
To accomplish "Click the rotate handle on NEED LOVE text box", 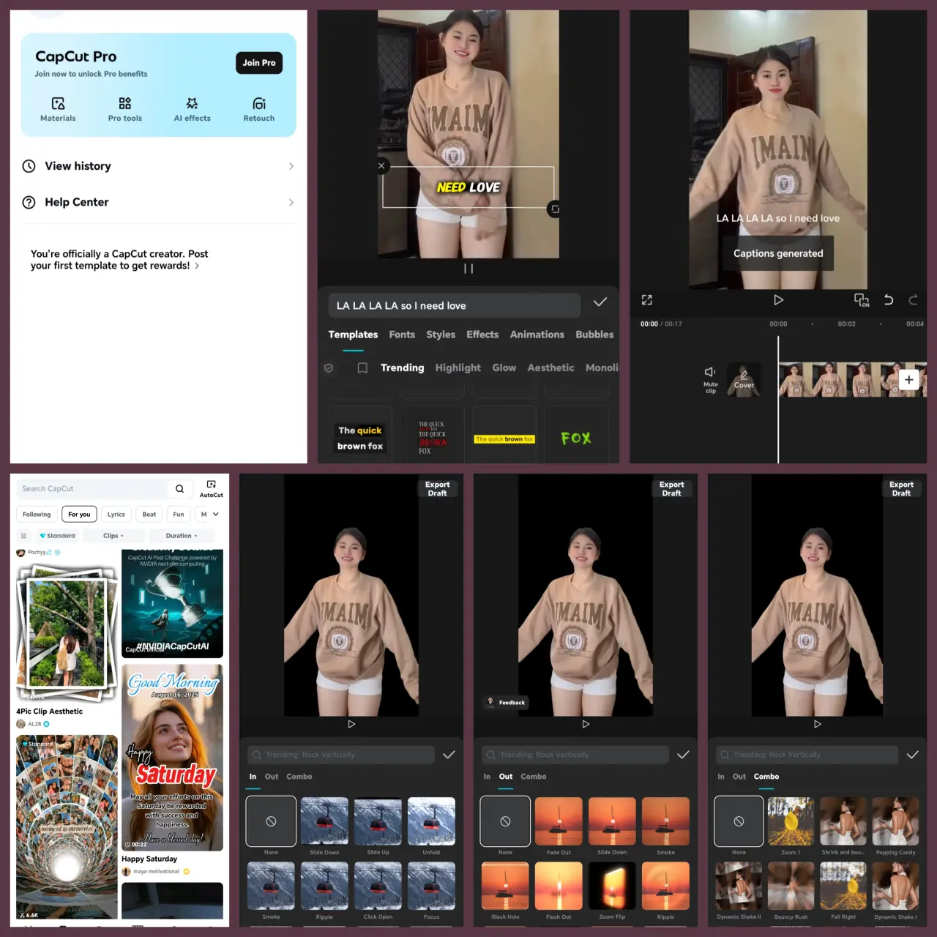I will [555, 209].
